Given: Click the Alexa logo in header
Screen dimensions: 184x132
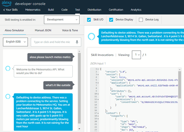Looking at the screenshot, I should (7, 3).
